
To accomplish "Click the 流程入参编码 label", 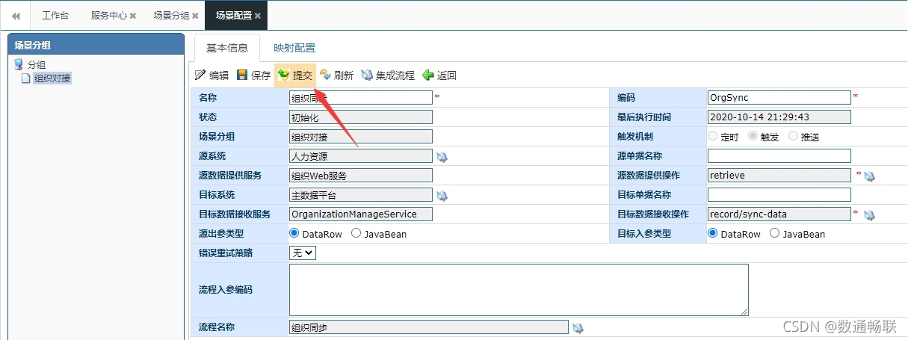I will pos(226,289).
